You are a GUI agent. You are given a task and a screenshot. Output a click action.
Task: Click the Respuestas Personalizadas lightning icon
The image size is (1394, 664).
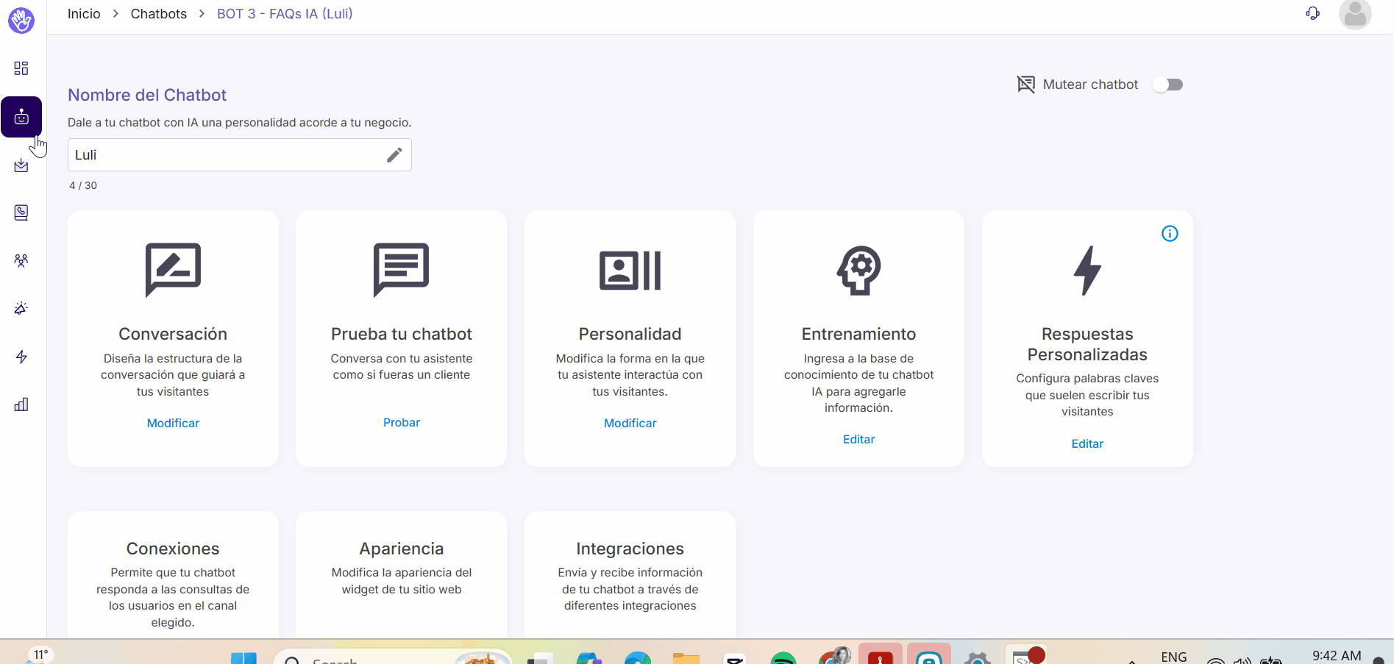[x=1087, y=271]
